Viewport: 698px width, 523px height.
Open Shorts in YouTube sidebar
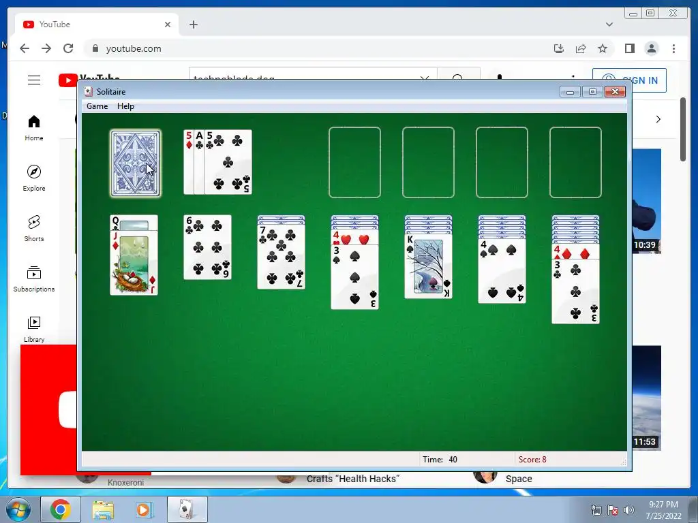34,229
